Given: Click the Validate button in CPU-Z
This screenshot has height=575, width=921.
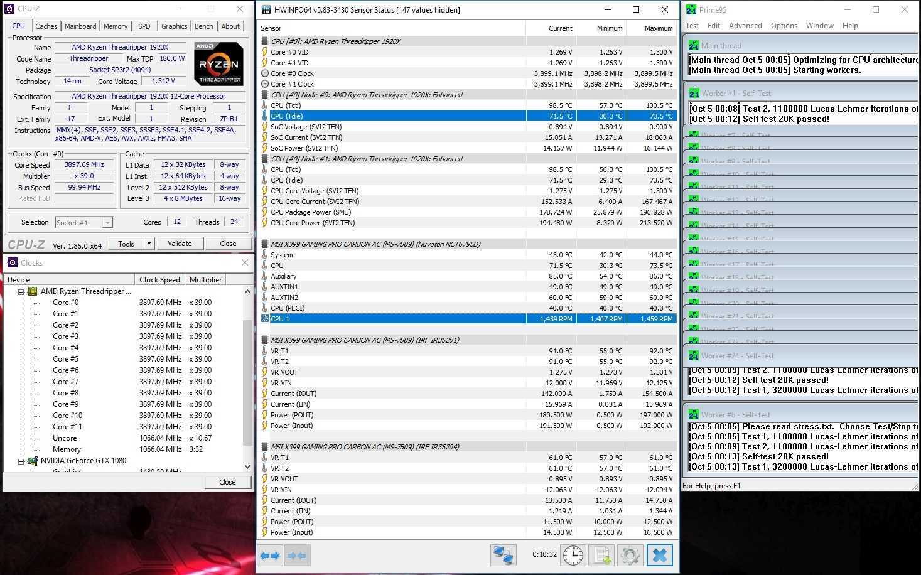Looking at the screenshot, I should (x=180, y=244).
